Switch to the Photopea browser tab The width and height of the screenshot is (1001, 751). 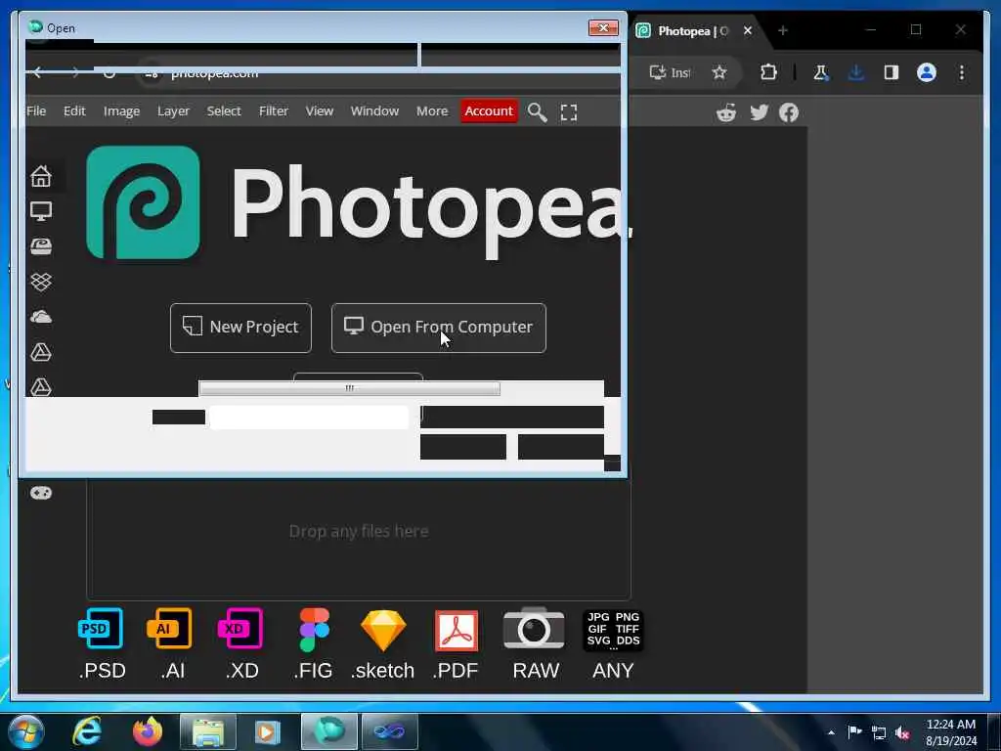click(x=693, y=30)
